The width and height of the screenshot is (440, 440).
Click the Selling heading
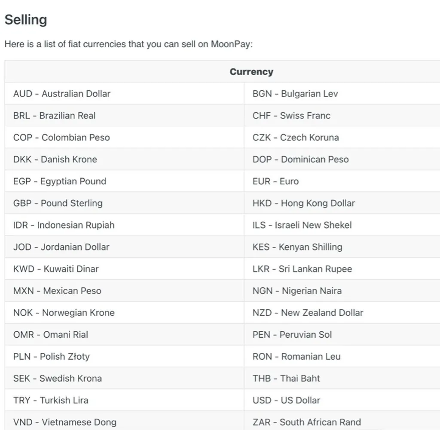26,20
